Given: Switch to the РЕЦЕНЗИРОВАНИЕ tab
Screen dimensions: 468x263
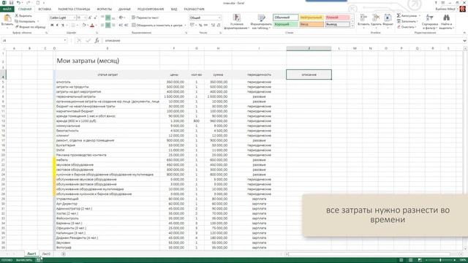Looking at the screenshot, I should (x=151, y=9).
